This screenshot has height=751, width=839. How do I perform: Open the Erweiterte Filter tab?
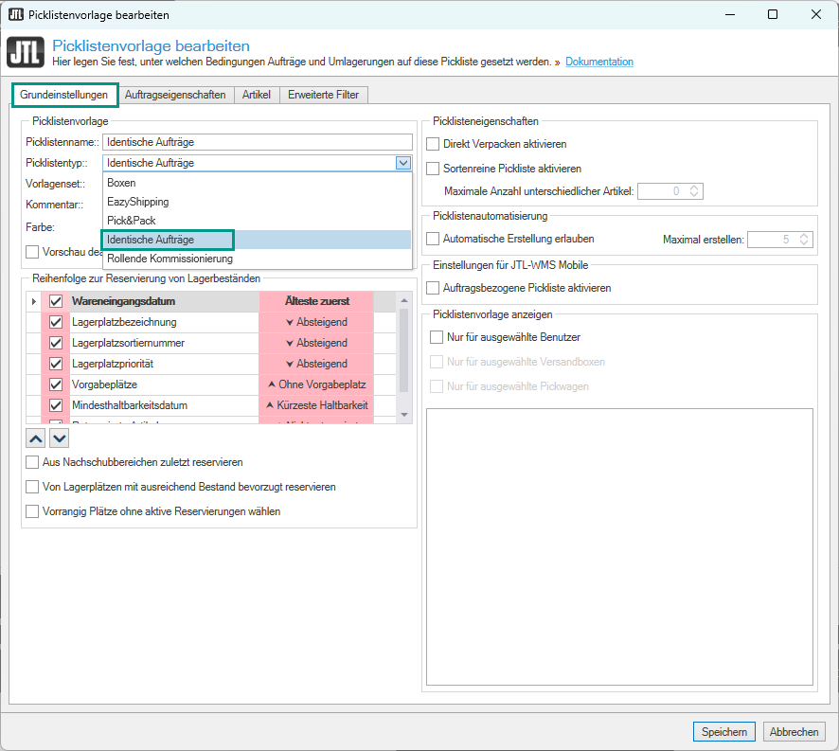click(x=324, y=95)
